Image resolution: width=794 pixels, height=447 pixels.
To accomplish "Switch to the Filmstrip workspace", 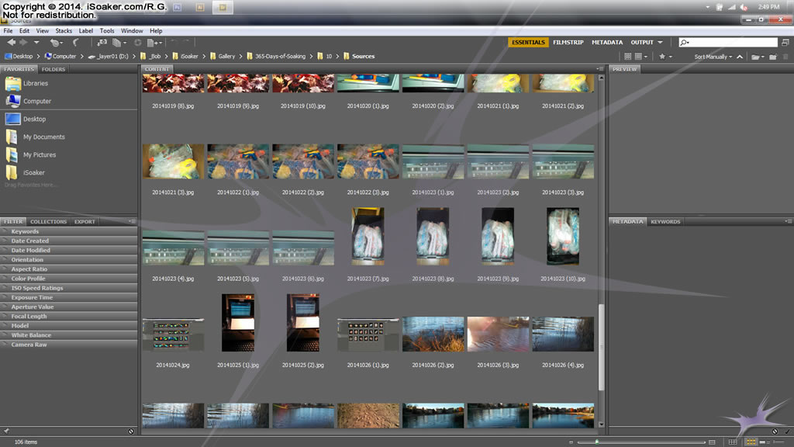I will [568, 43].
